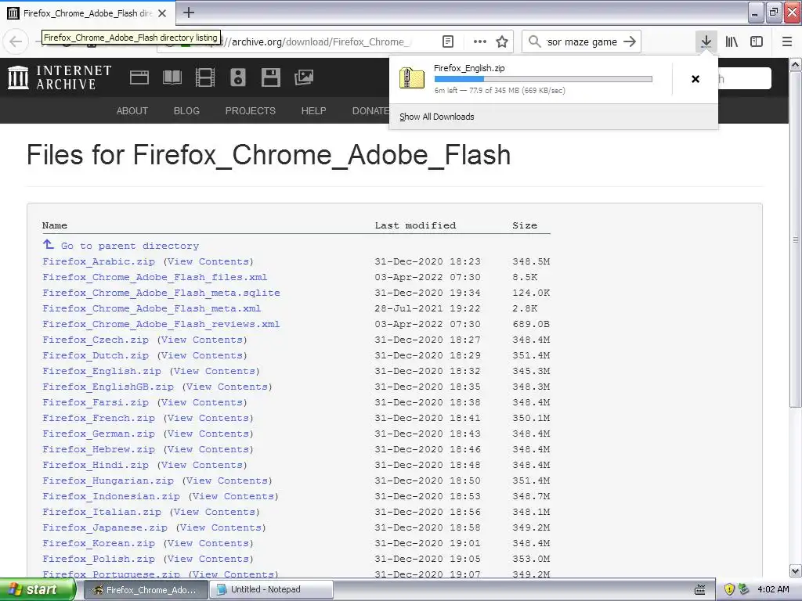802x601 pixels.
Task: Close the Firefox_Chrome_Adobe_Flash tab
Action: click(162, 13)
